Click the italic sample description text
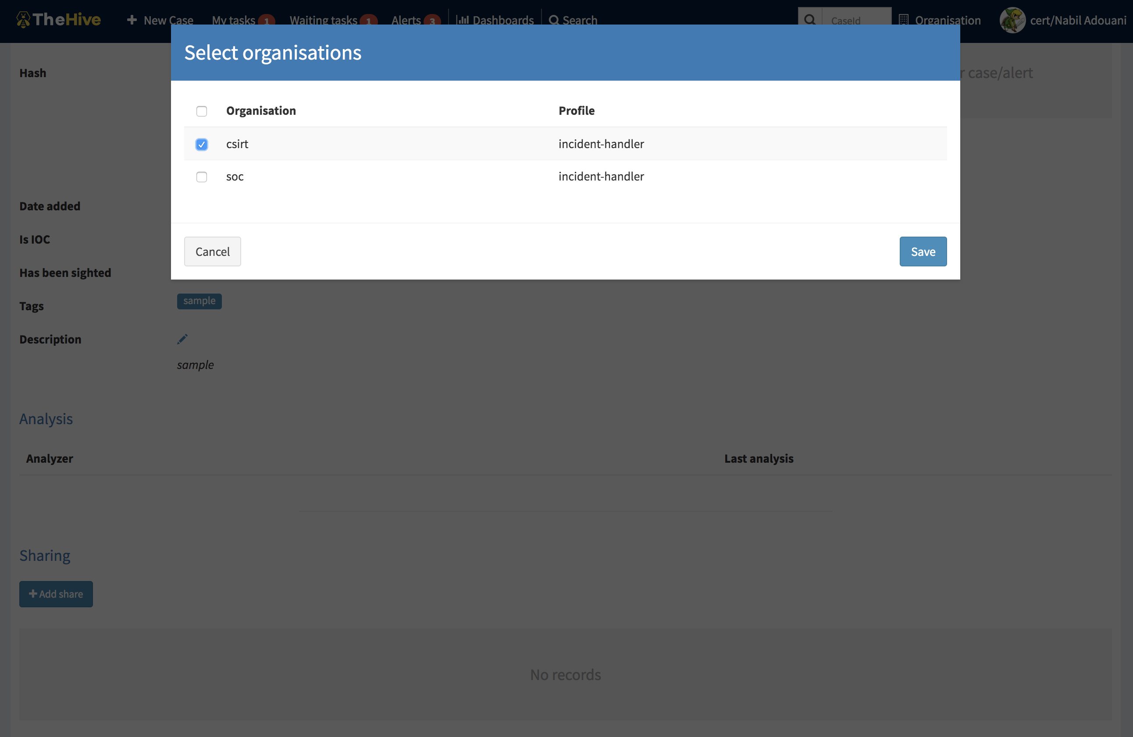 click(195, 365)
